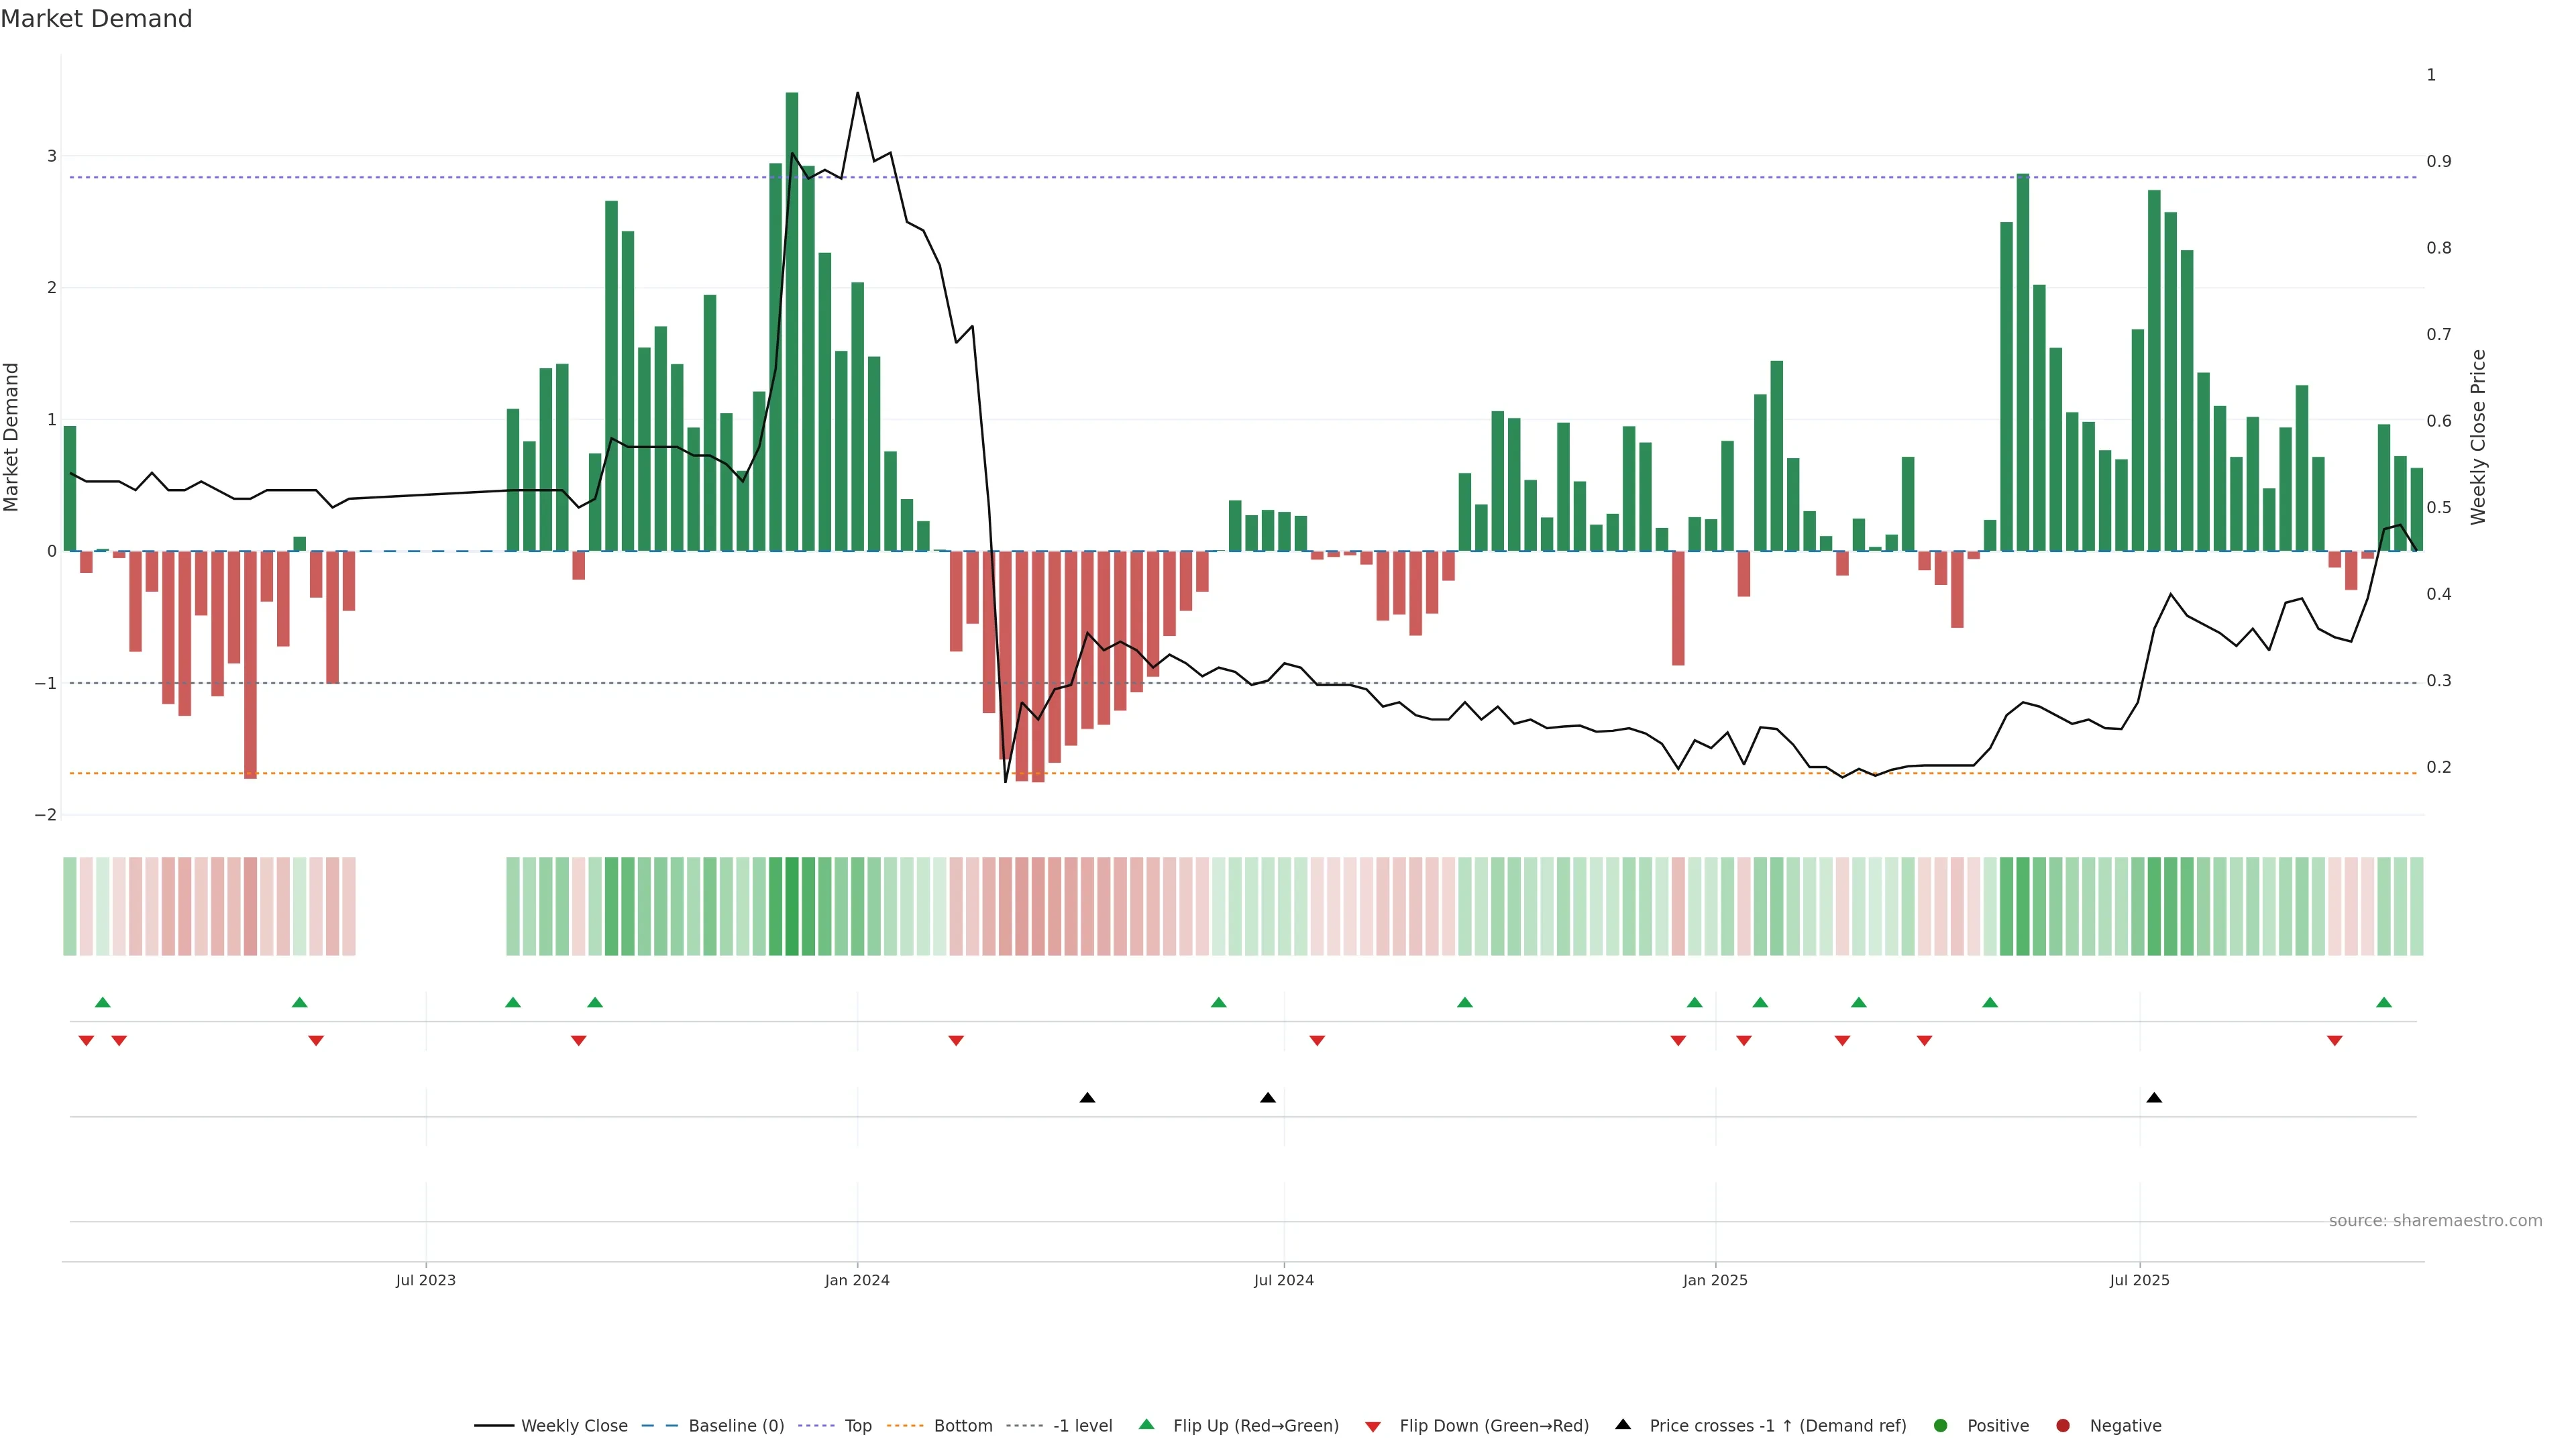
Task: Click black triangle marker just before Jul 2024
Action: coord(1268,1098)
